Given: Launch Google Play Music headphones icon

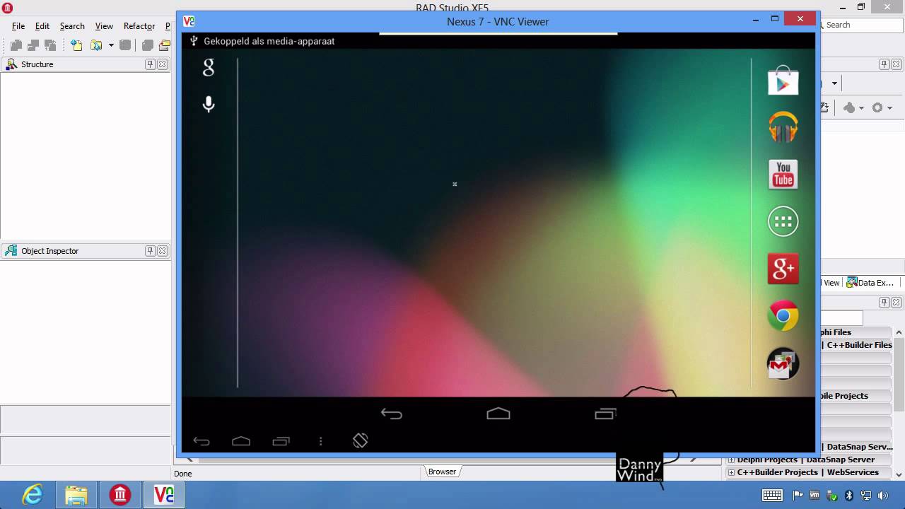Looking at the screenshot, I should [x=783, y=127].
